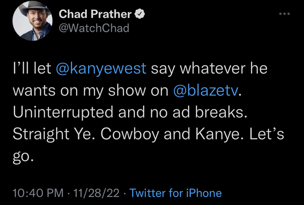Click "Straight Ye." in the tweet text
The width and height of the screenshot is (304, 205).
click(47, 133)
